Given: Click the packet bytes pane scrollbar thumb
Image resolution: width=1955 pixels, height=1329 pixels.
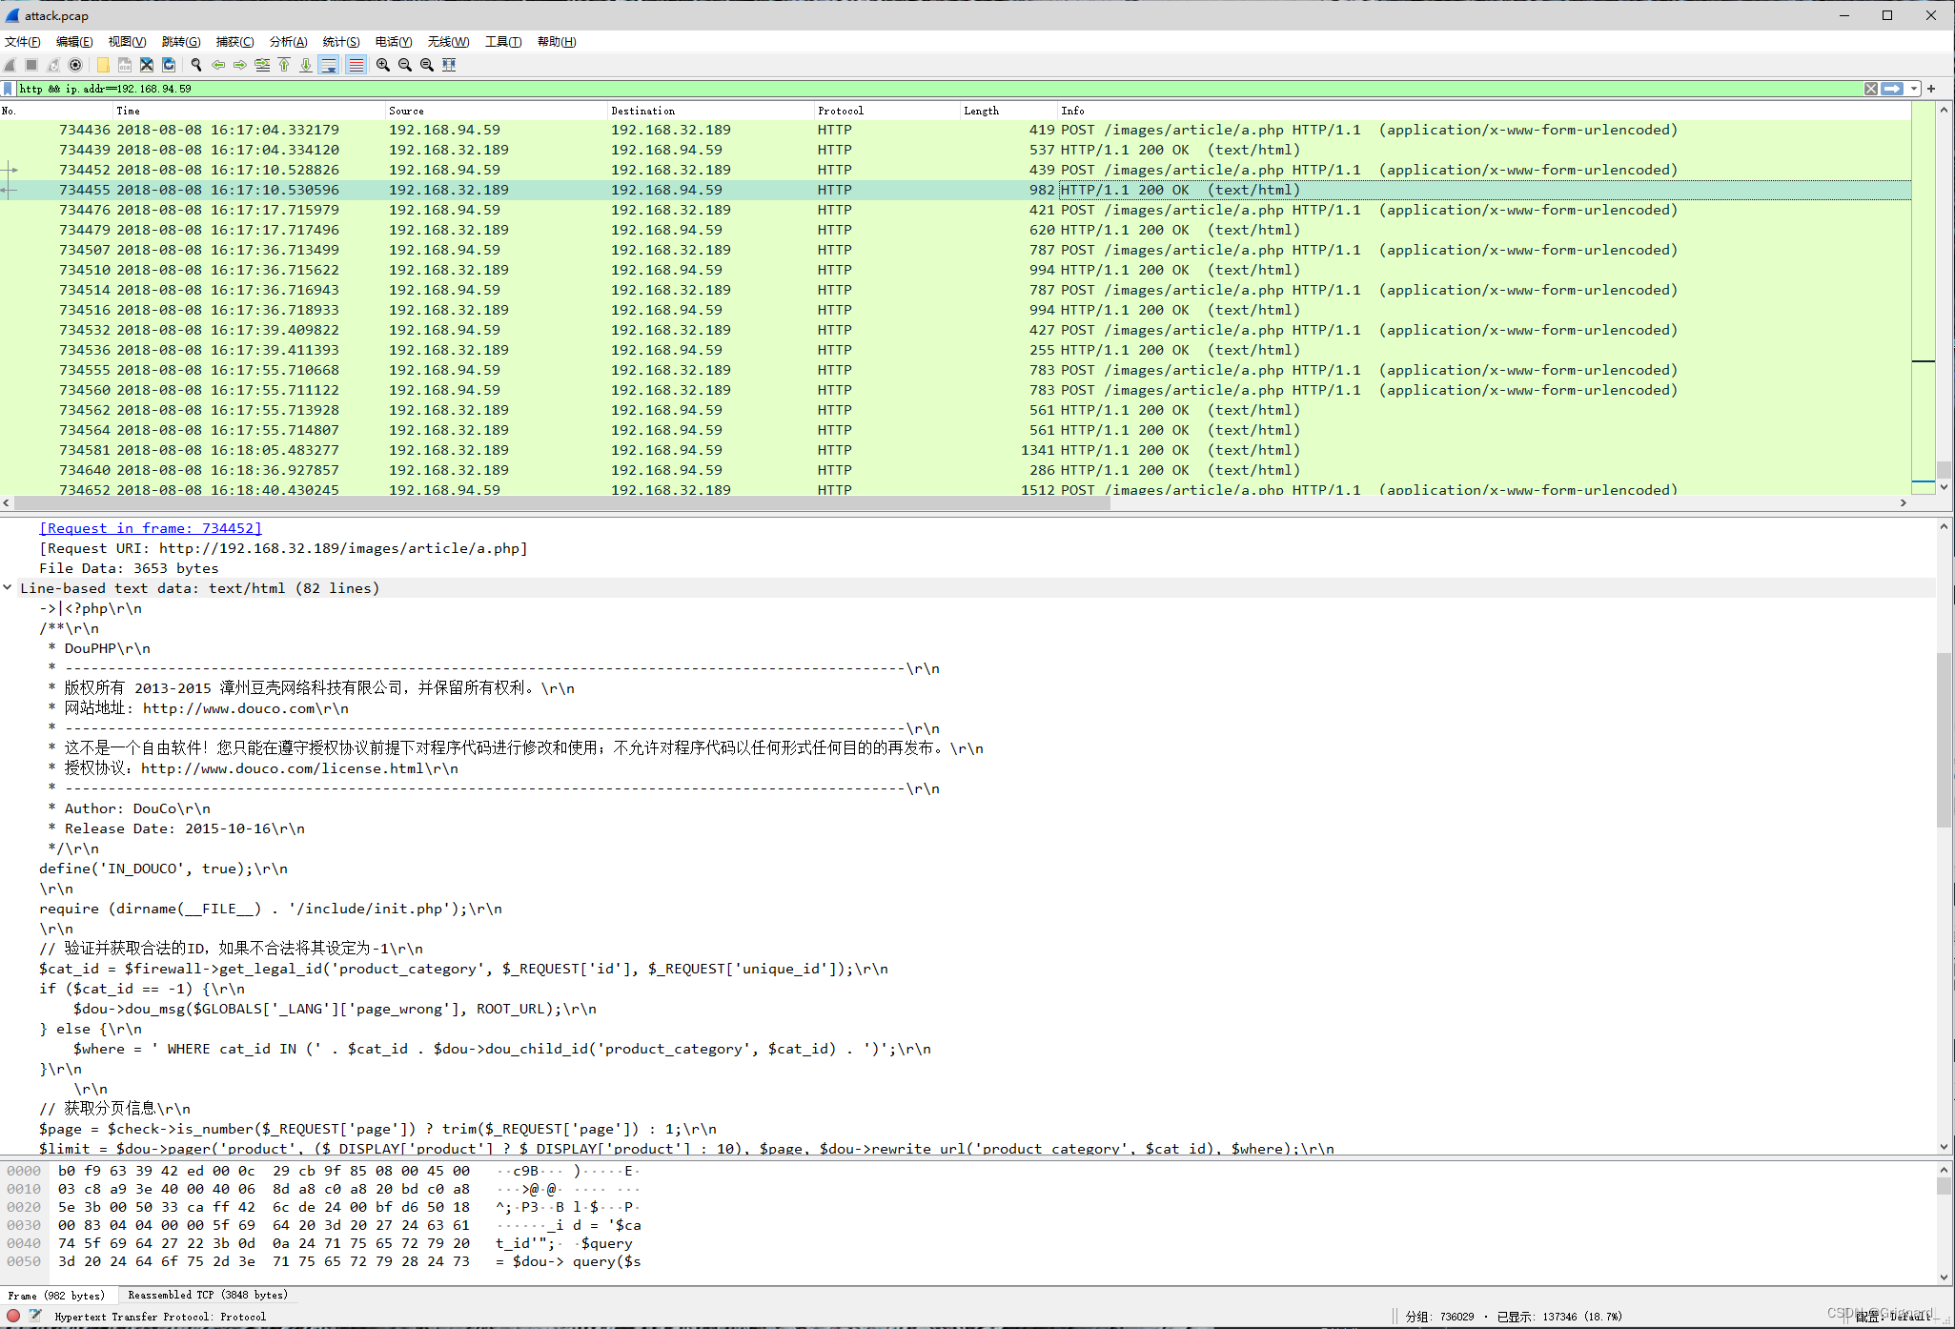Looking at the screenshot, I should pos(1944,1186).
